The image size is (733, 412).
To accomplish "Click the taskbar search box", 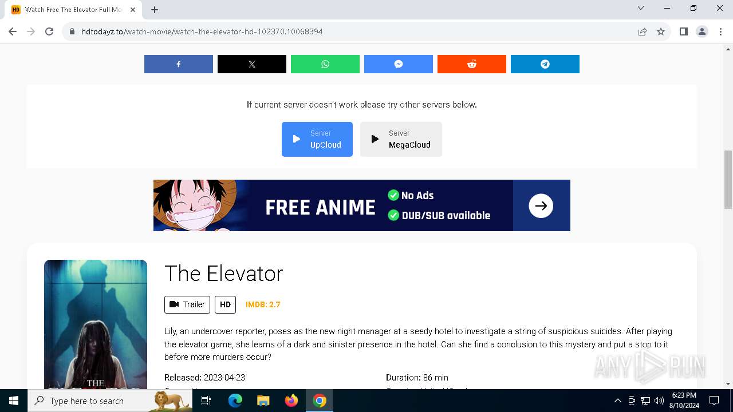I will pos(110,401).
